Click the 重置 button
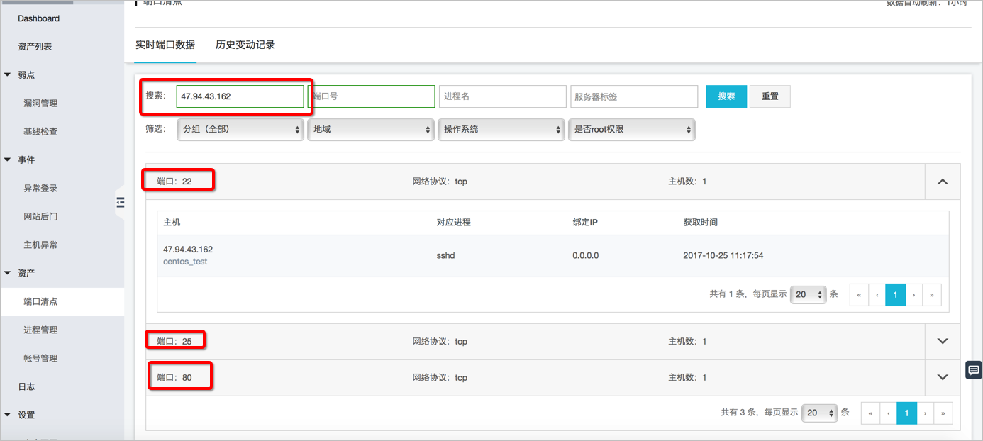Image resolution: width=983 pixels, height=441 pixels. tap(770, 96)
